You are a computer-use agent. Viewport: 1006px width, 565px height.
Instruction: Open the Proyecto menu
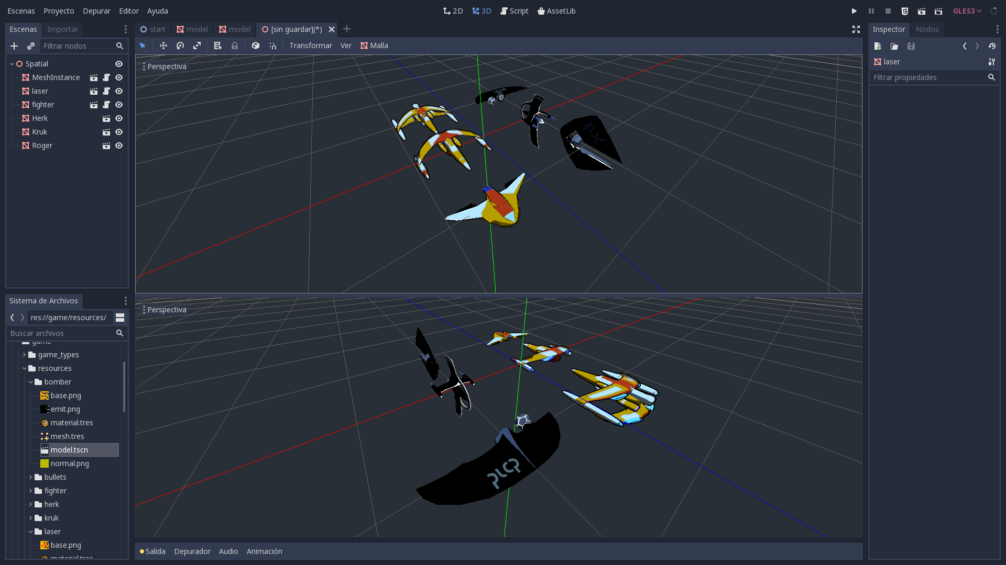(59, 11)
